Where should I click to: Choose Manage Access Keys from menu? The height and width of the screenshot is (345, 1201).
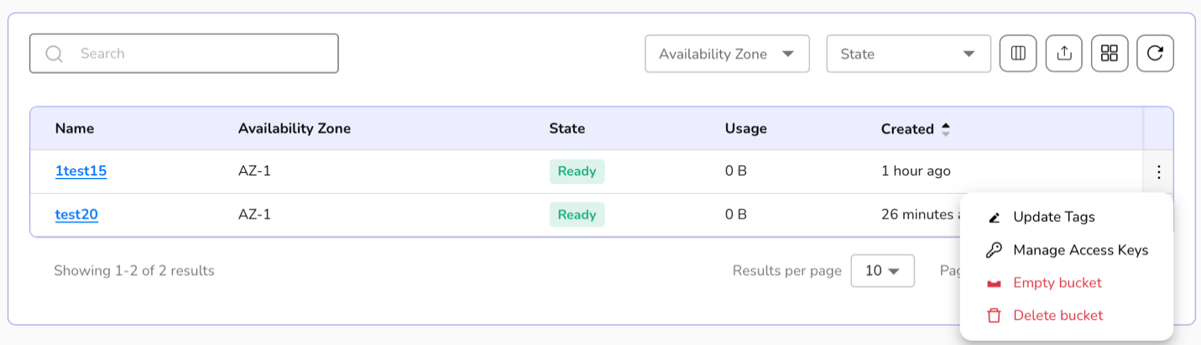click(x=1080, y=250)
